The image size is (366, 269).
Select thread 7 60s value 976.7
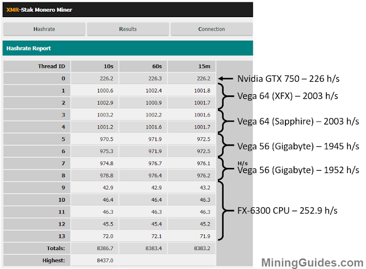(155, 163)
